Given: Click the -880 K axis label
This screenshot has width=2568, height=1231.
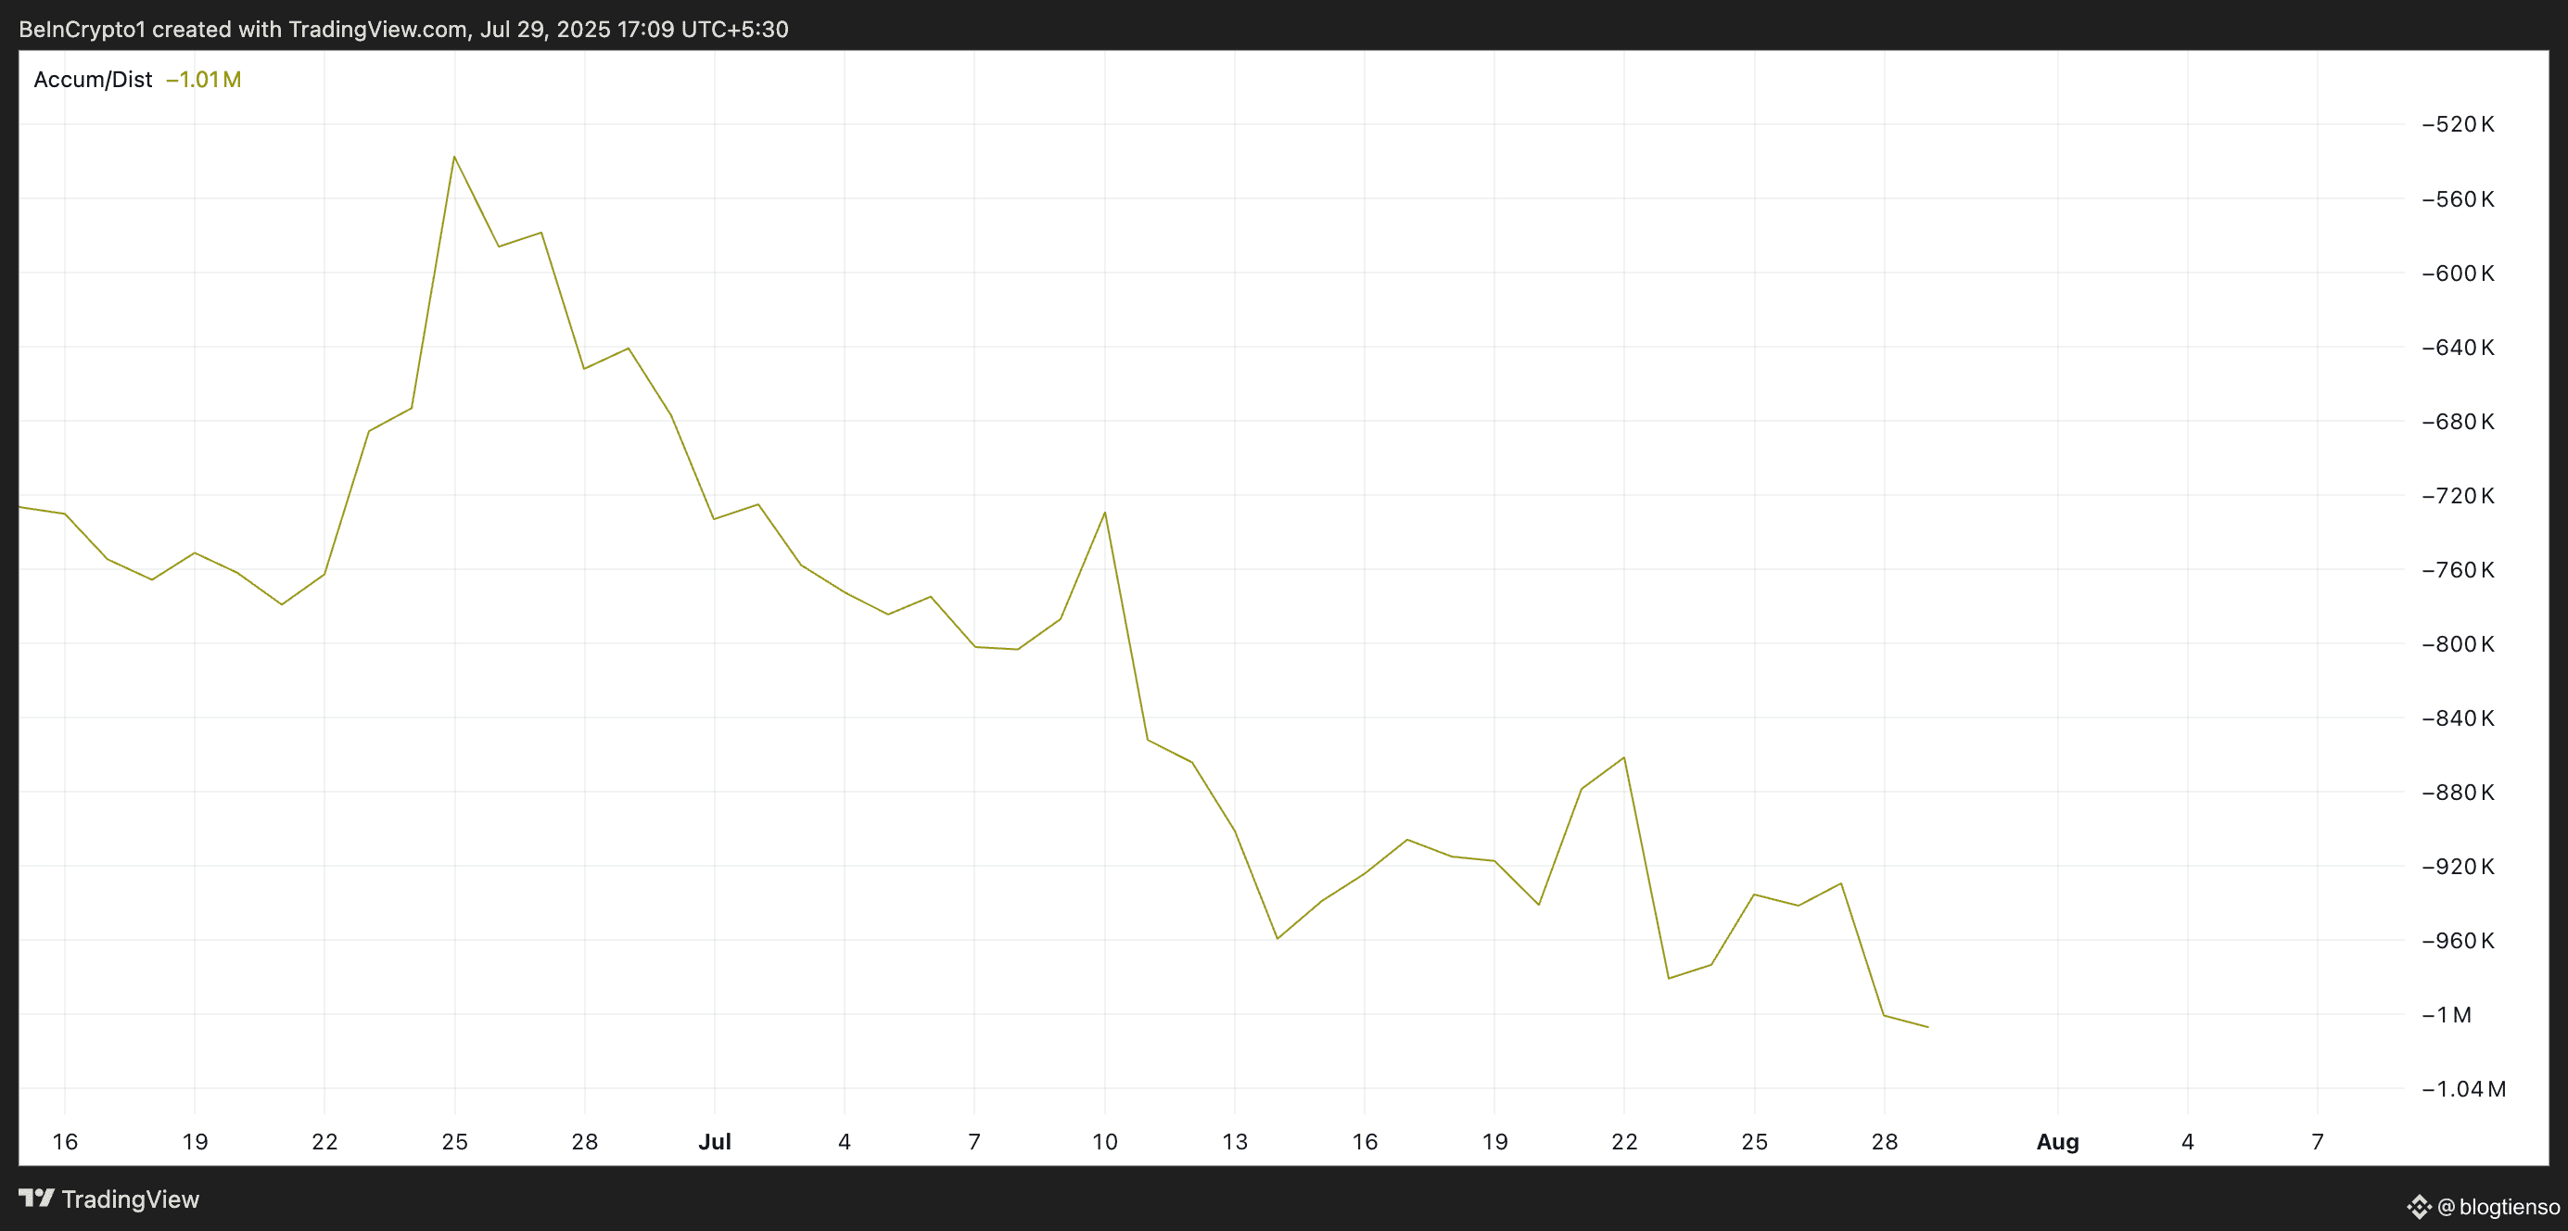Looking at the screenshot, I should [2459, 793].
